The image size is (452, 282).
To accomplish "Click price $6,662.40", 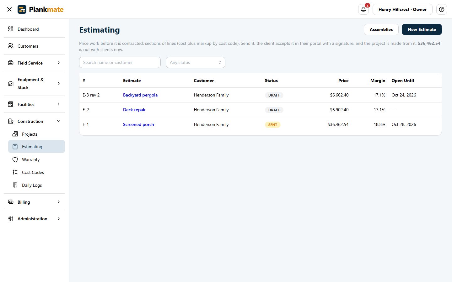I will pos(339,95).
